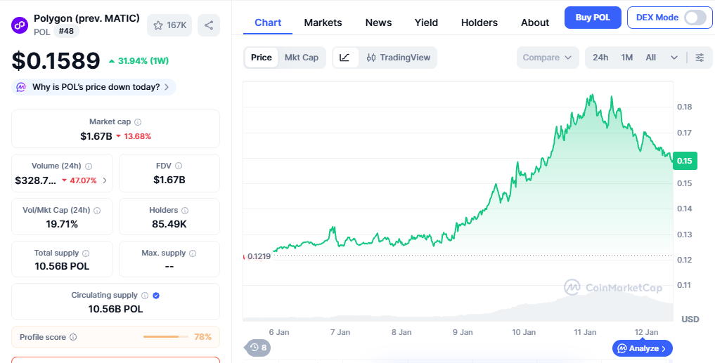Expand more time range options chevron
This screenshot has width=715, height=363.
pos(674,58)
